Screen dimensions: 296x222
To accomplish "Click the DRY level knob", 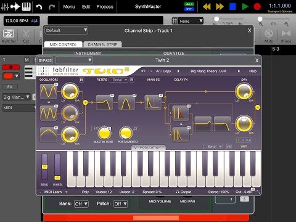I will 244,91.
